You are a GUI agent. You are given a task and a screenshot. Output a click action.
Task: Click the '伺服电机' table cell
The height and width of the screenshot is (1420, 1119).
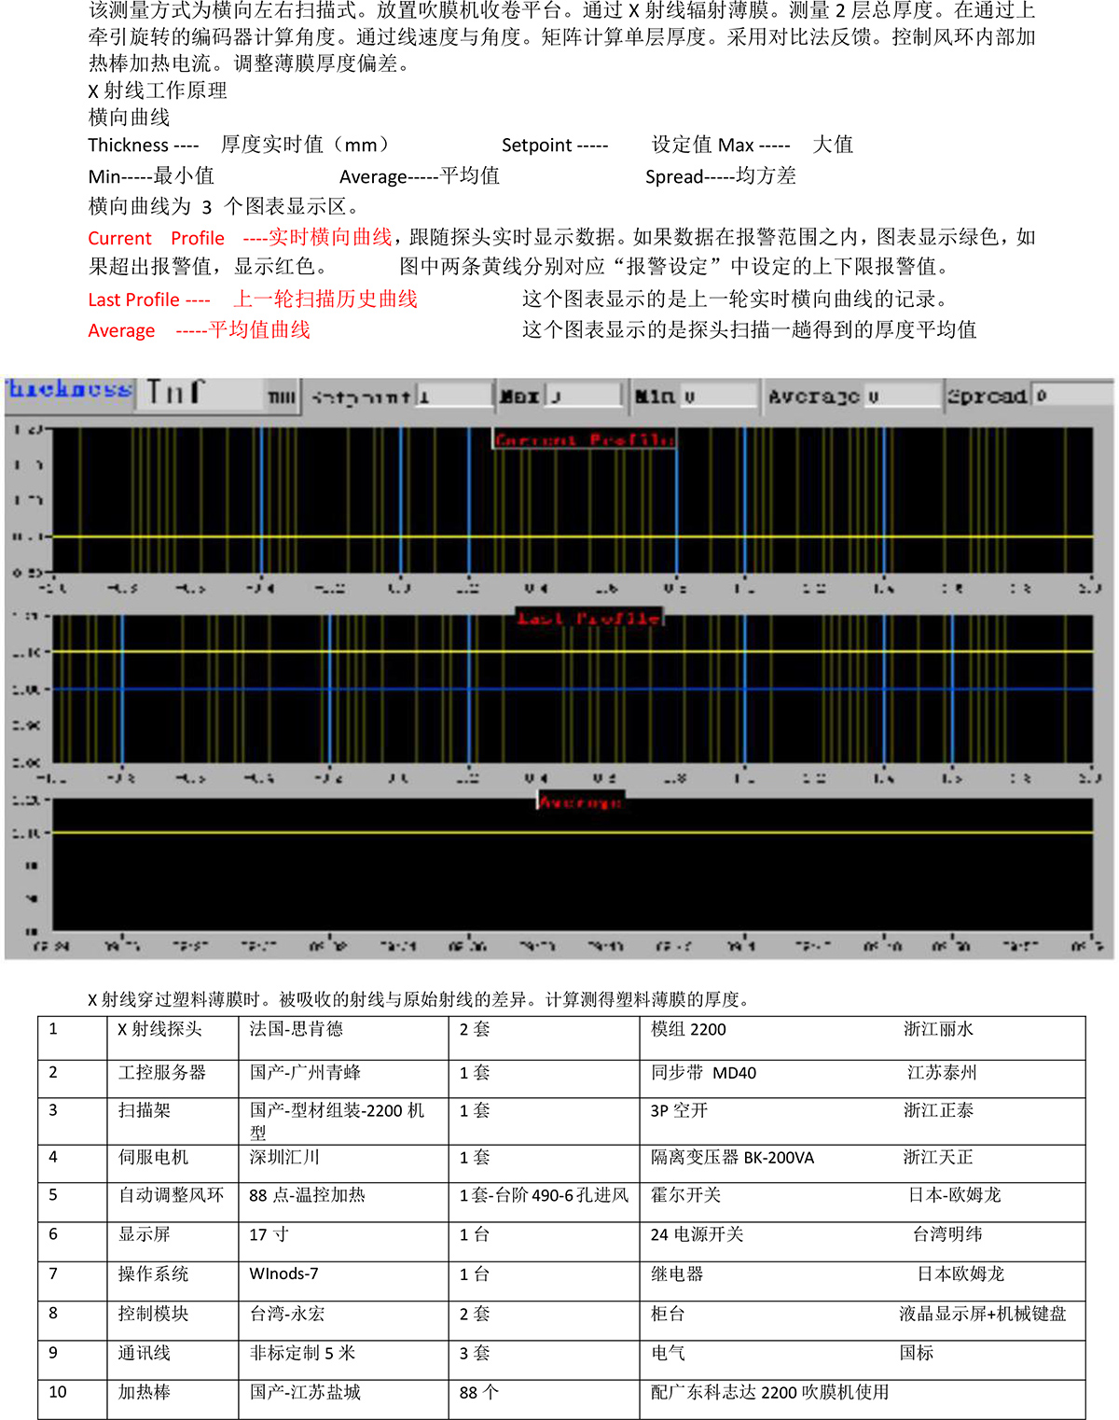tap(153, 1157)
